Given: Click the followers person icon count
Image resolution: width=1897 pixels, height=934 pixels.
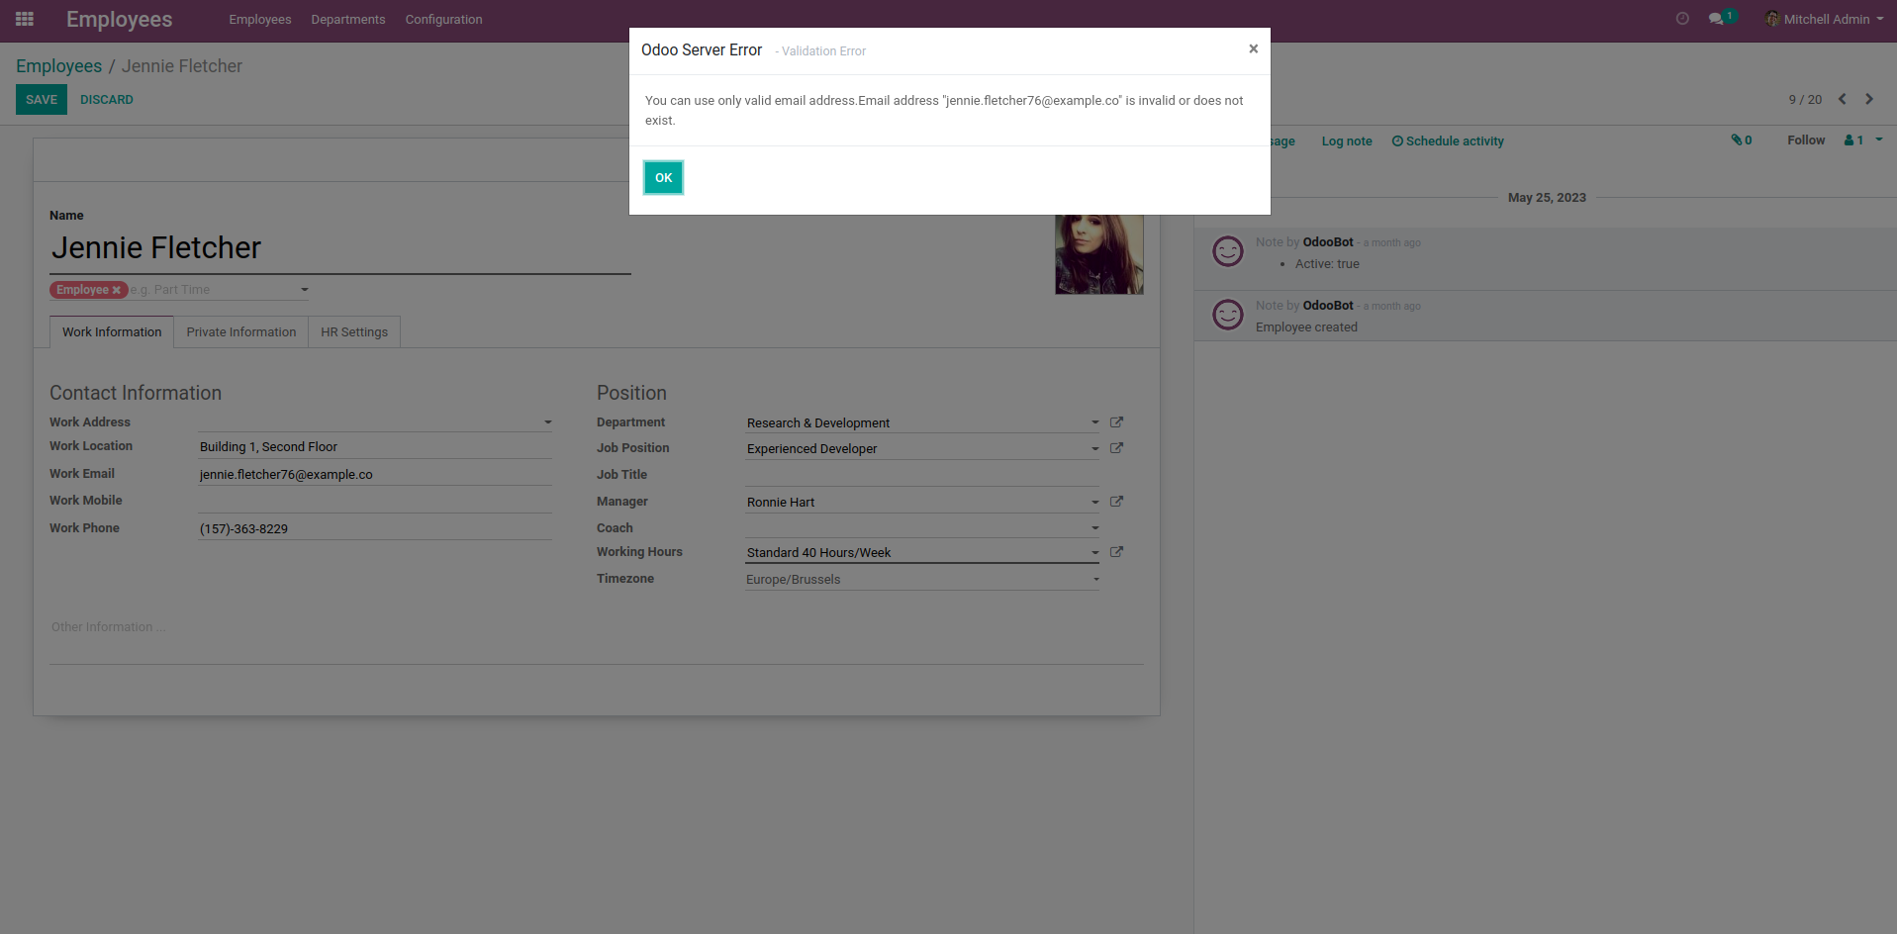Looking at the screenshot, I should tap(1853, 140).
